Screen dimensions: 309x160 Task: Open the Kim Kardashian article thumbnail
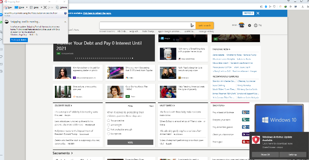[63, 73]
